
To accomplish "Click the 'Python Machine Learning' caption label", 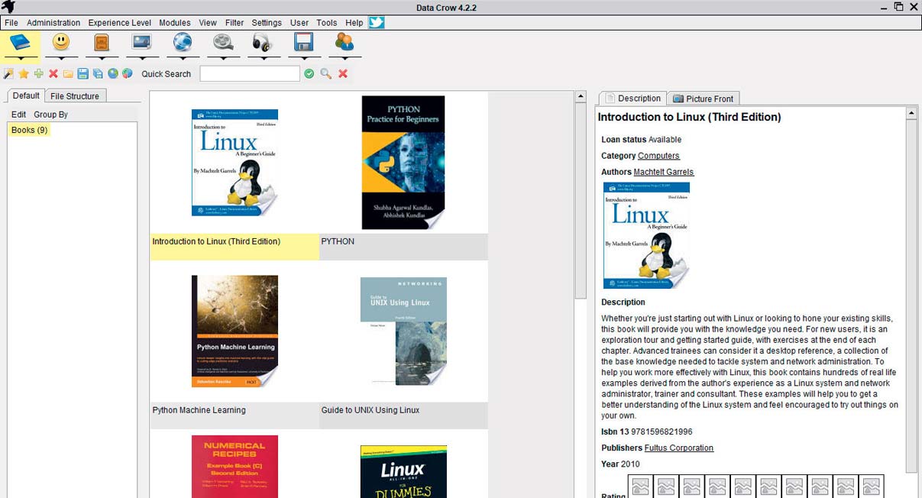I will point(199,410).
